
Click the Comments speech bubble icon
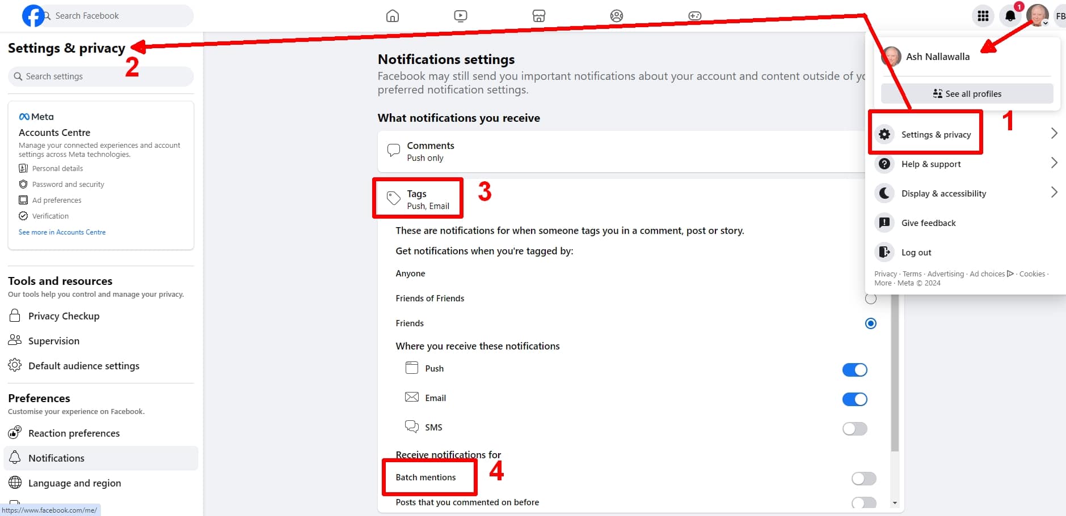pos(394,151)
